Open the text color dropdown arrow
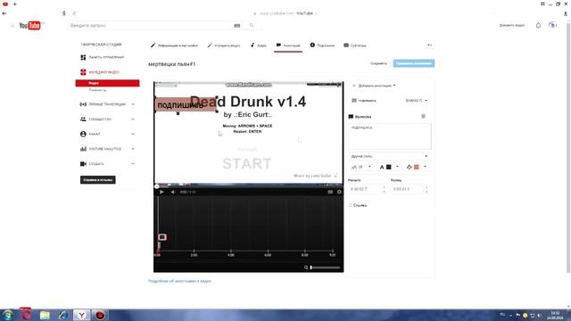 point(397,167)
